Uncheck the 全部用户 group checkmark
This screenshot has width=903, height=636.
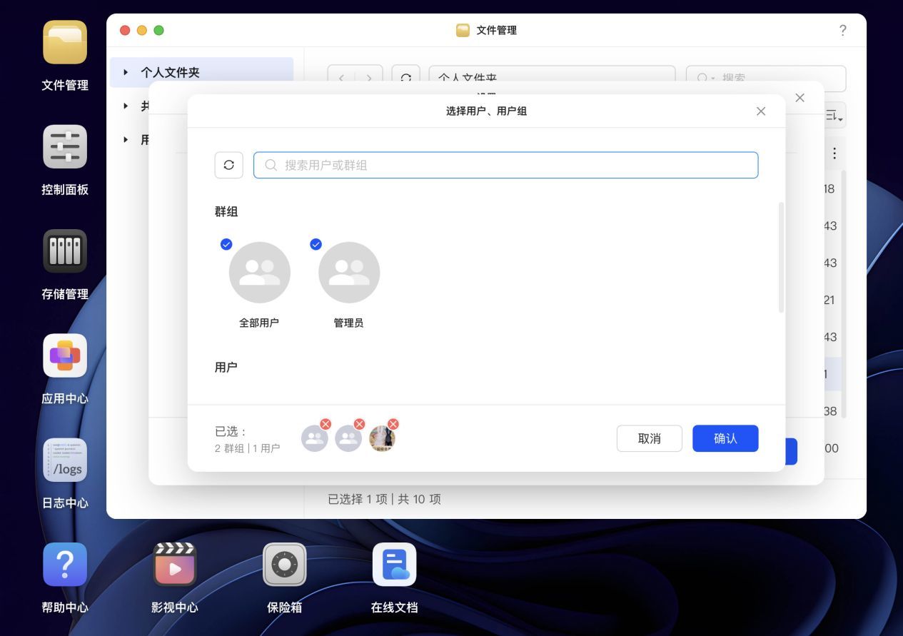pyautogui.click(x=226, y=244)
